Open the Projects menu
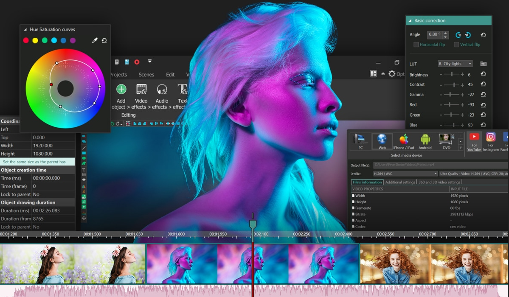Image resolution: width=509 pixels, height=297 pixels. (118, 75)
